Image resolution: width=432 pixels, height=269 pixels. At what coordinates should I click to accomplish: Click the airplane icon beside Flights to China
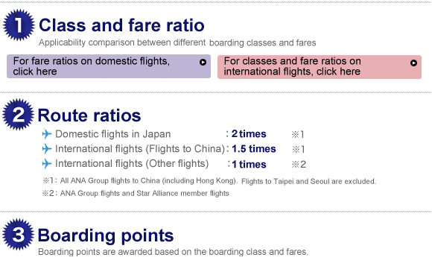[x=47, y=149]
